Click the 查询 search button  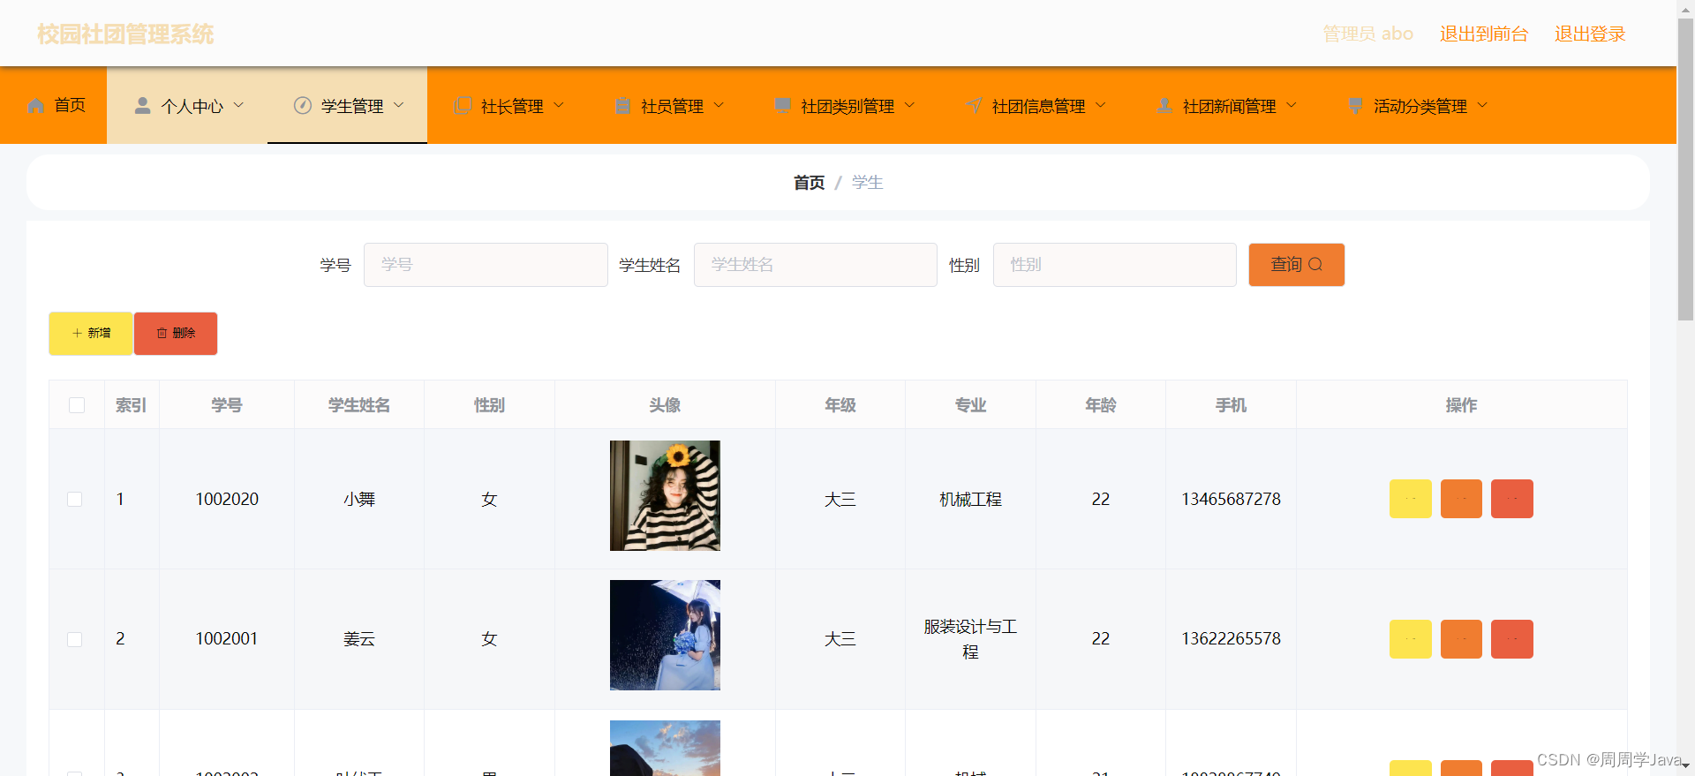coord(1296,265)
